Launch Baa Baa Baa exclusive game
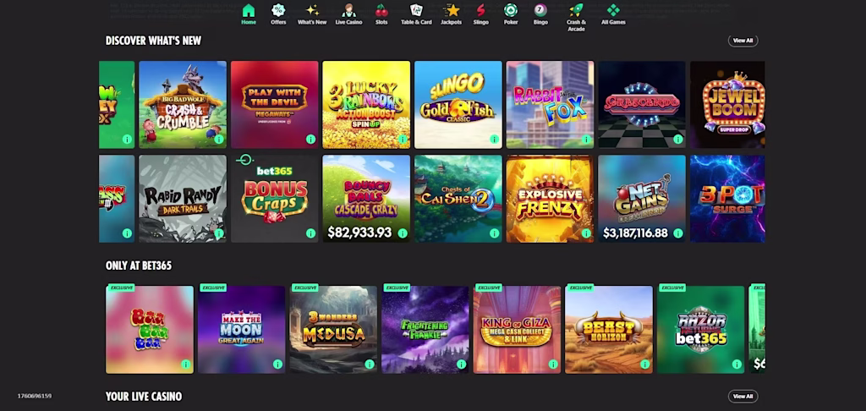Image resolution: width=866 pixels, height=411 pixels. (x=150, y=329)
